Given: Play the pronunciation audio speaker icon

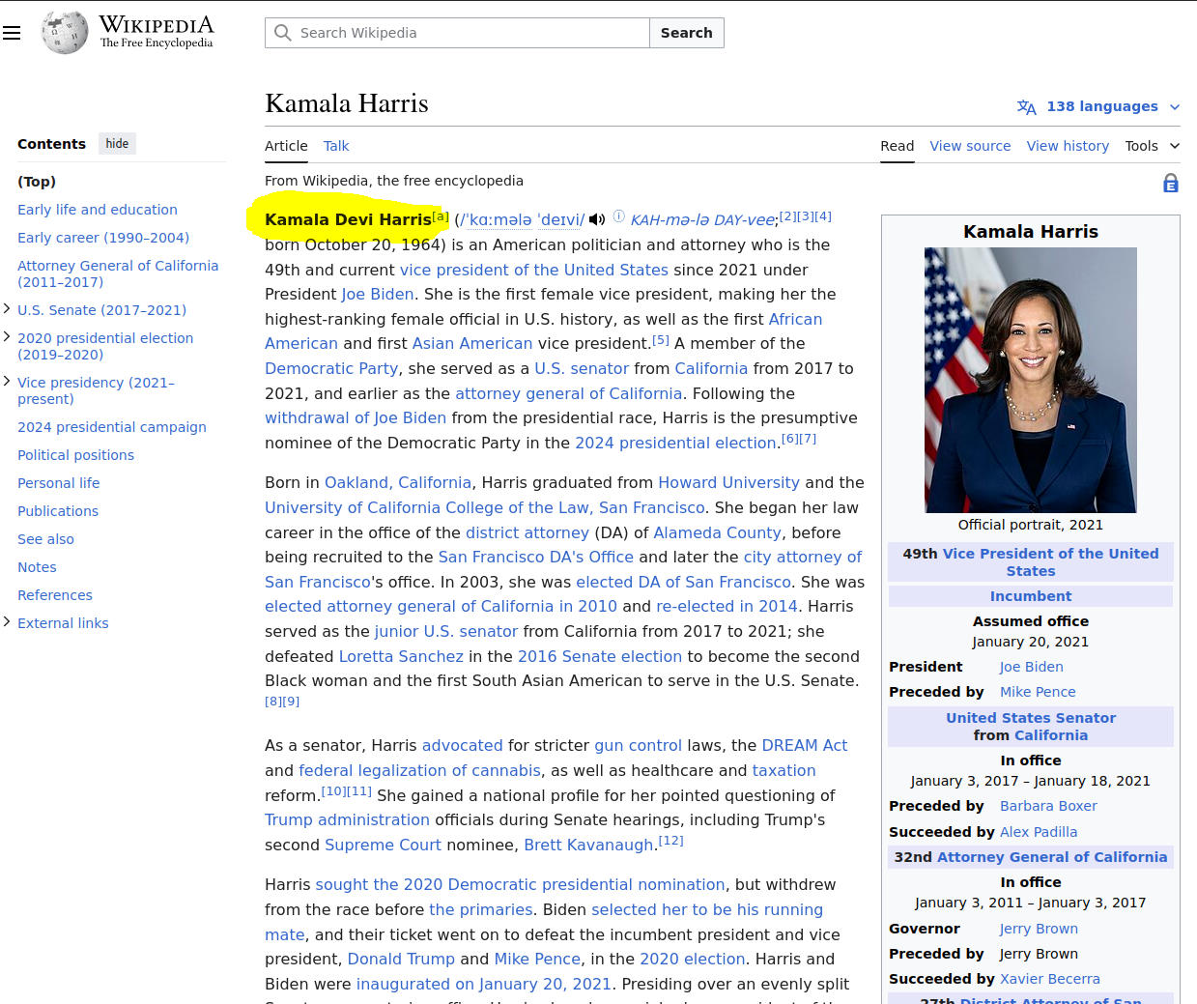Looking at the screenshot, I should (x=597, y=220).
